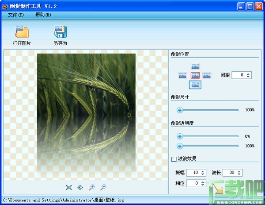The height and width of the screenshot is (205, 265).
Task: Click the 打开图片 open image icon
Action: [22, 32]
